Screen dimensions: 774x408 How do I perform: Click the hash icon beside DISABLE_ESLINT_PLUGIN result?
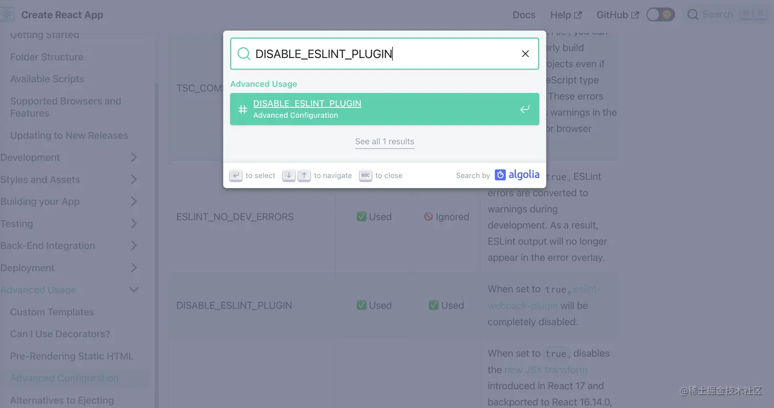tap(243, 109)
